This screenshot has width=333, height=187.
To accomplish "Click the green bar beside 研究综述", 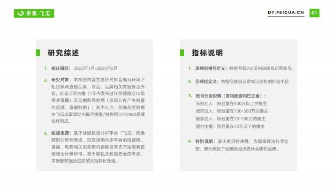I will [38, 53].
